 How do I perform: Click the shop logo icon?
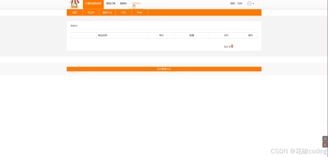coord(74,4)
